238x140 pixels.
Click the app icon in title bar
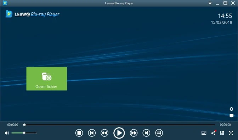5,3
